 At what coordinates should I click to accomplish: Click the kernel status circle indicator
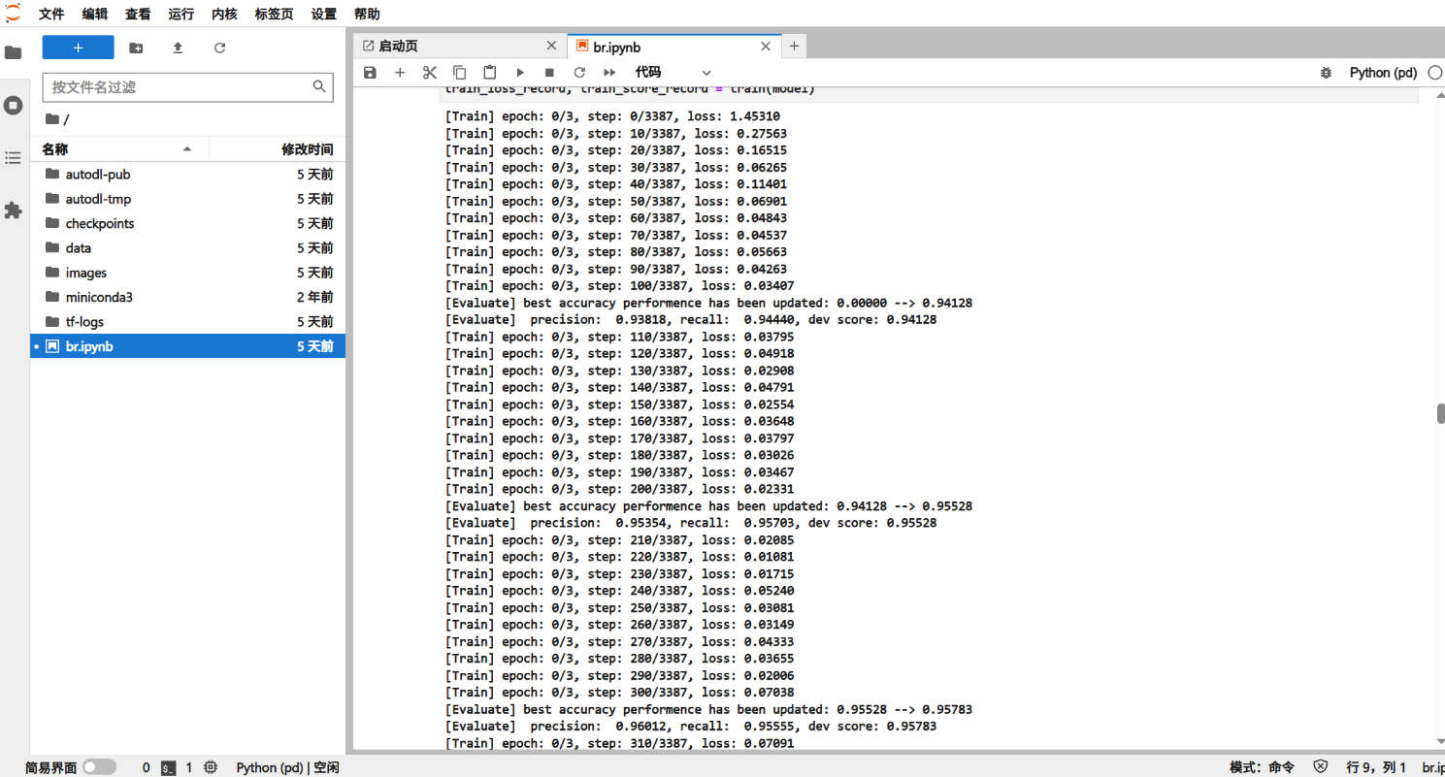1435,73
